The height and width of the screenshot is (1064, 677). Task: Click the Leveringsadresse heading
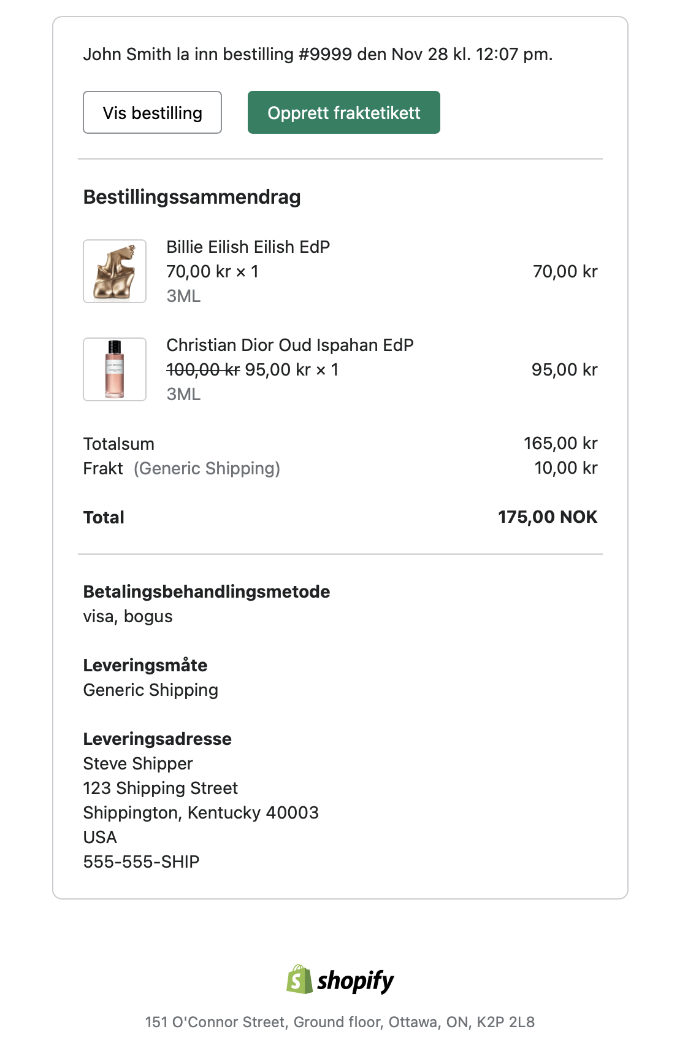coord(158,739)
